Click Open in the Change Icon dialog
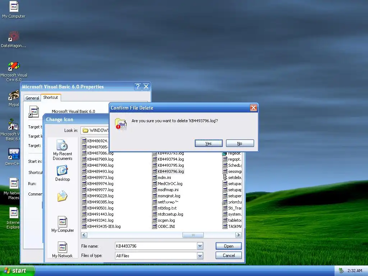Viewport: 368px width, 276px height. click(x=229, y=246)
